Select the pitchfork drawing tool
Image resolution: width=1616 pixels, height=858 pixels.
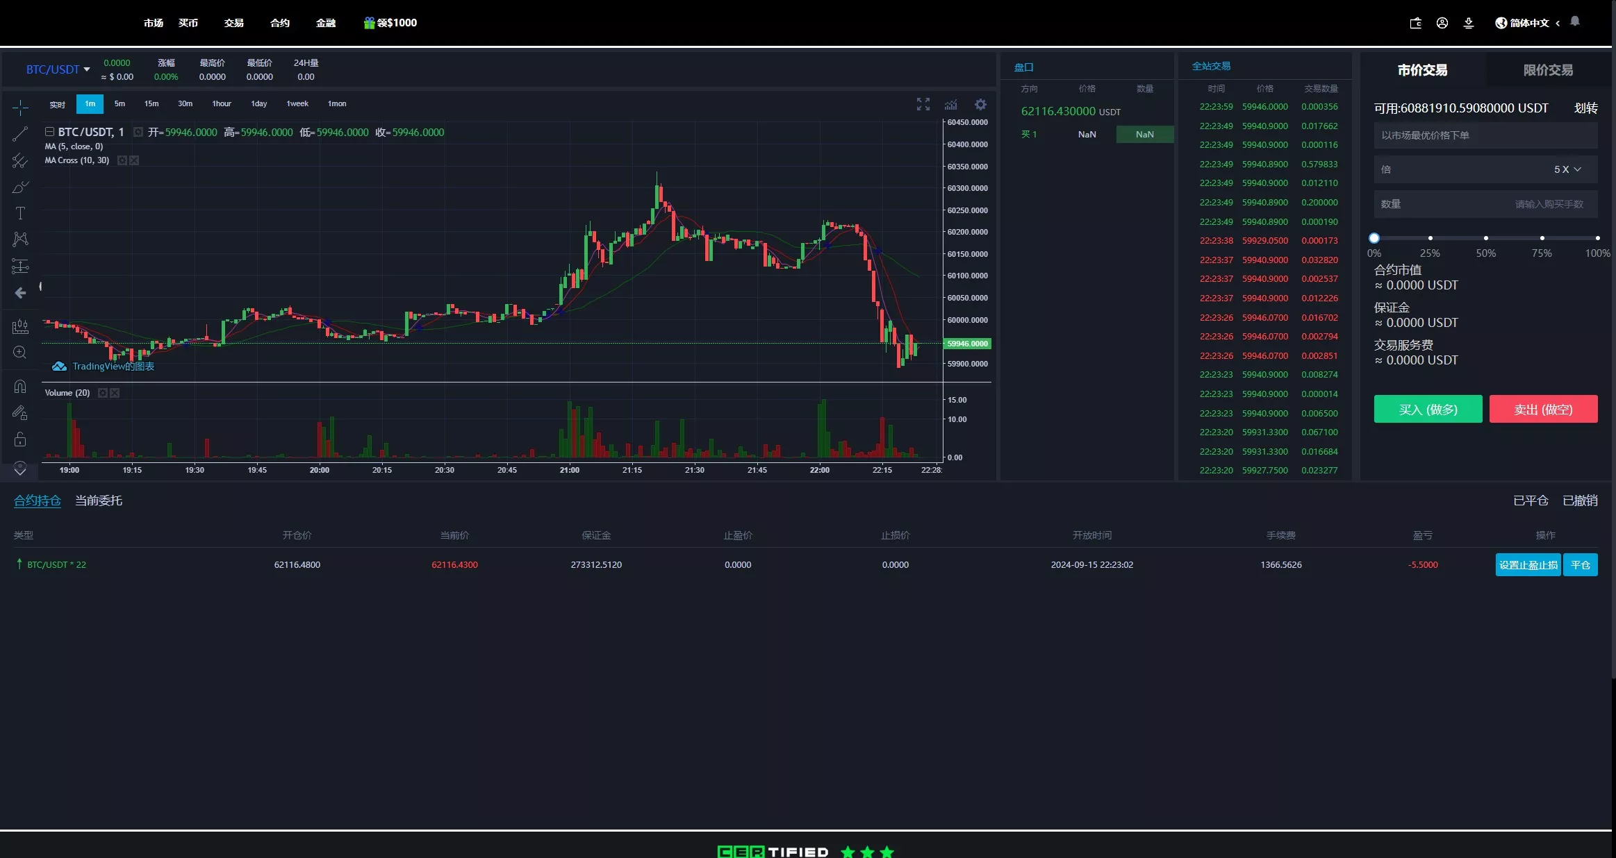tap(20, 161)
